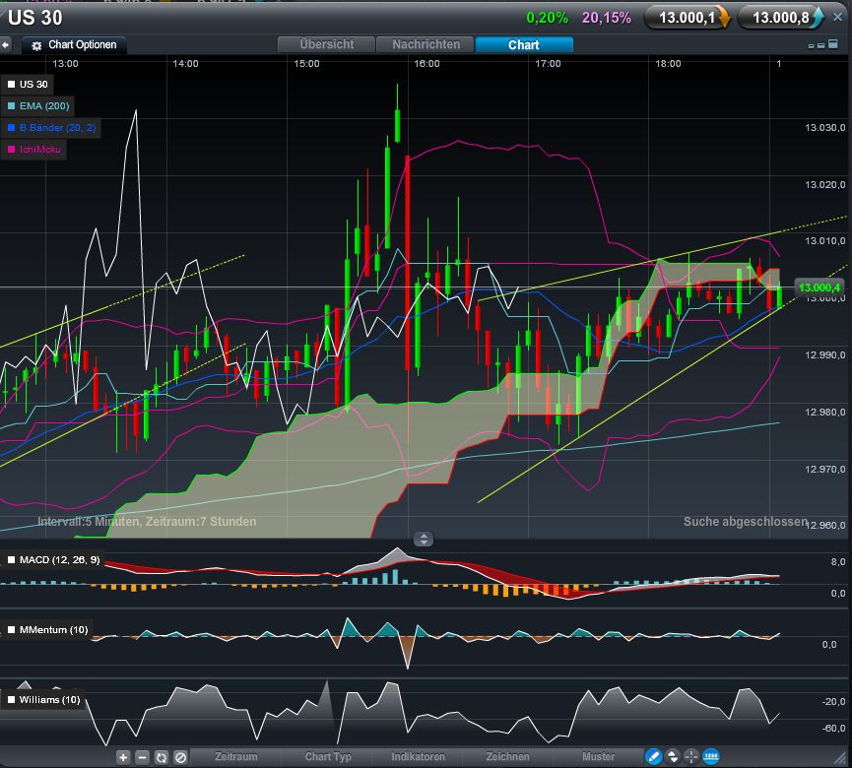
Task: Click the 20,15% pink percentage value
Action: click(607, 18)
